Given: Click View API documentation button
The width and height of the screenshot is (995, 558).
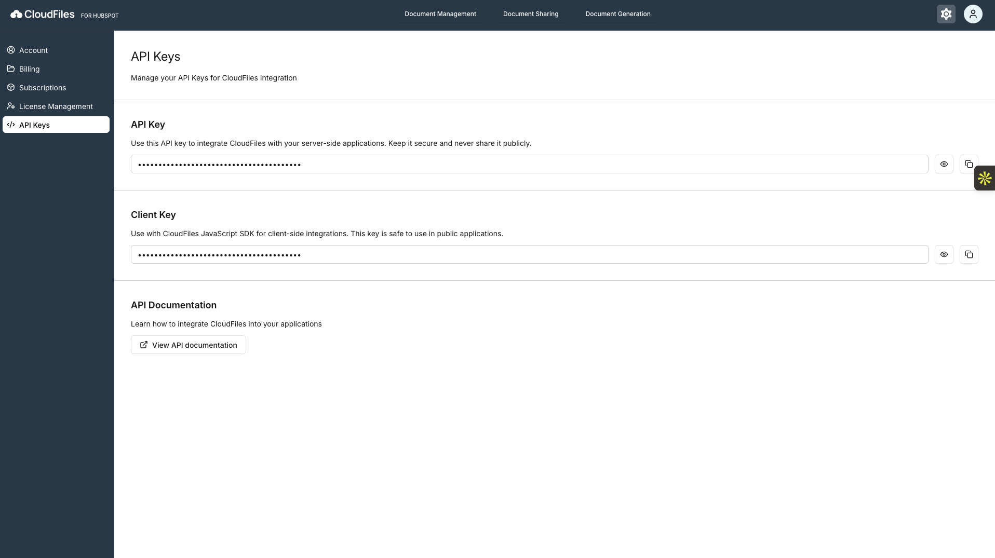Looking at the screenshot, I should pos(189,345).
